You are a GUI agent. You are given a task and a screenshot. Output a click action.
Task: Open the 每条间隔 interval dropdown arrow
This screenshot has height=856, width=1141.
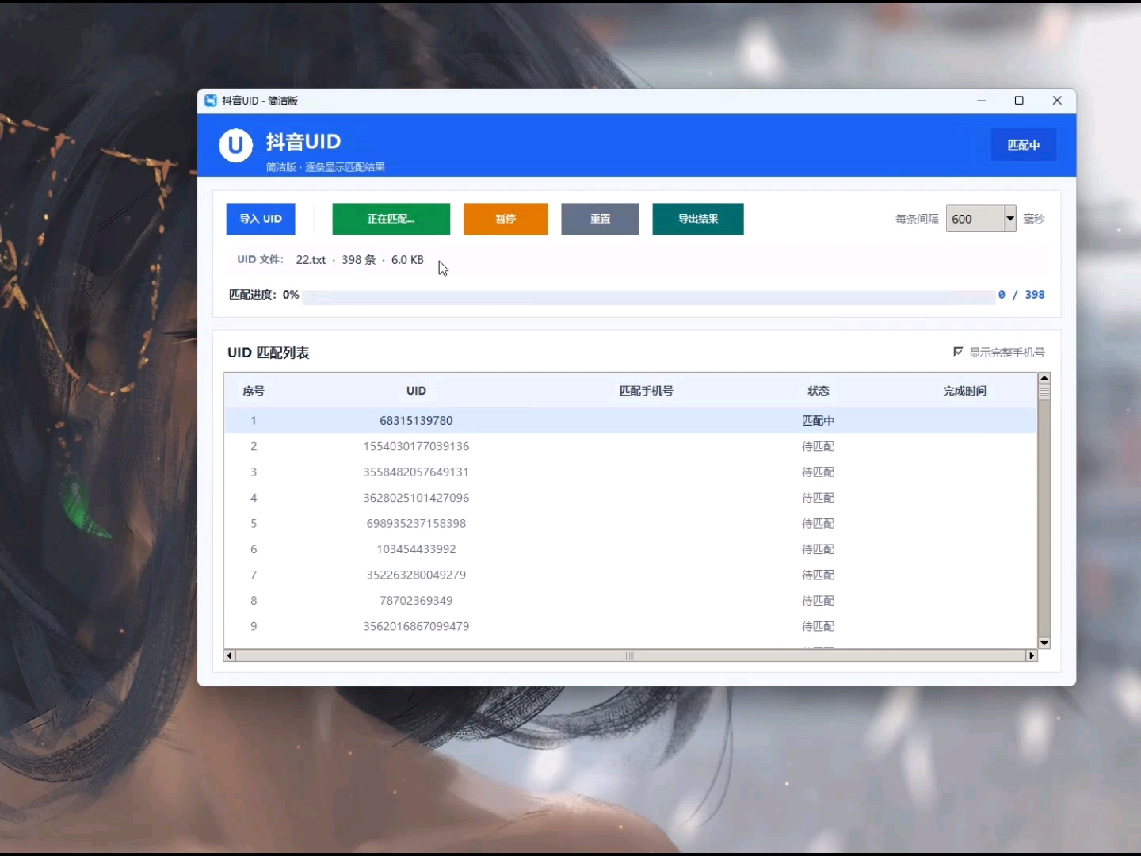click(1010, 219)
